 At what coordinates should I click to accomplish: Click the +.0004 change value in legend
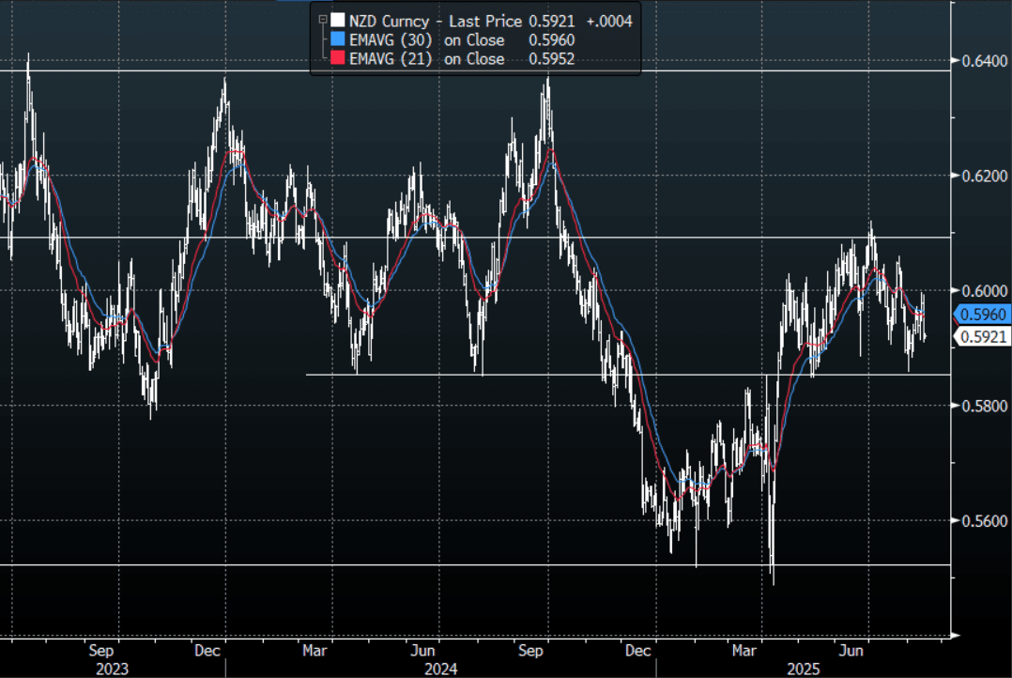pos(607,20)
